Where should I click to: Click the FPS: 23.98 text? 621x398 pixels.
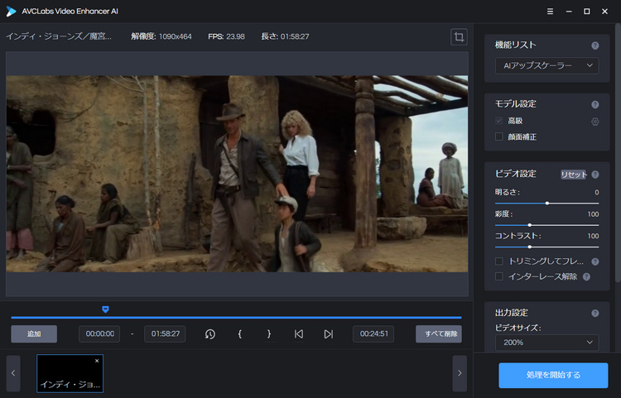click(227, 36)
